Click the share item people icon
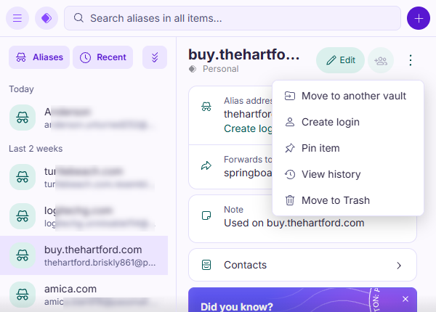 point(380,60)
